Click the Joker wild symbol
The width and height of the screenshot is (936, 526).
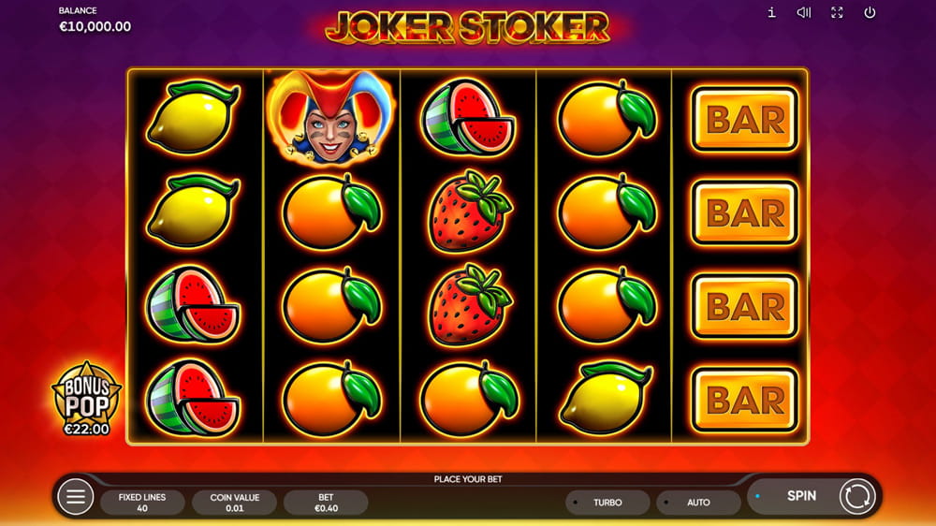click(331, 118)
